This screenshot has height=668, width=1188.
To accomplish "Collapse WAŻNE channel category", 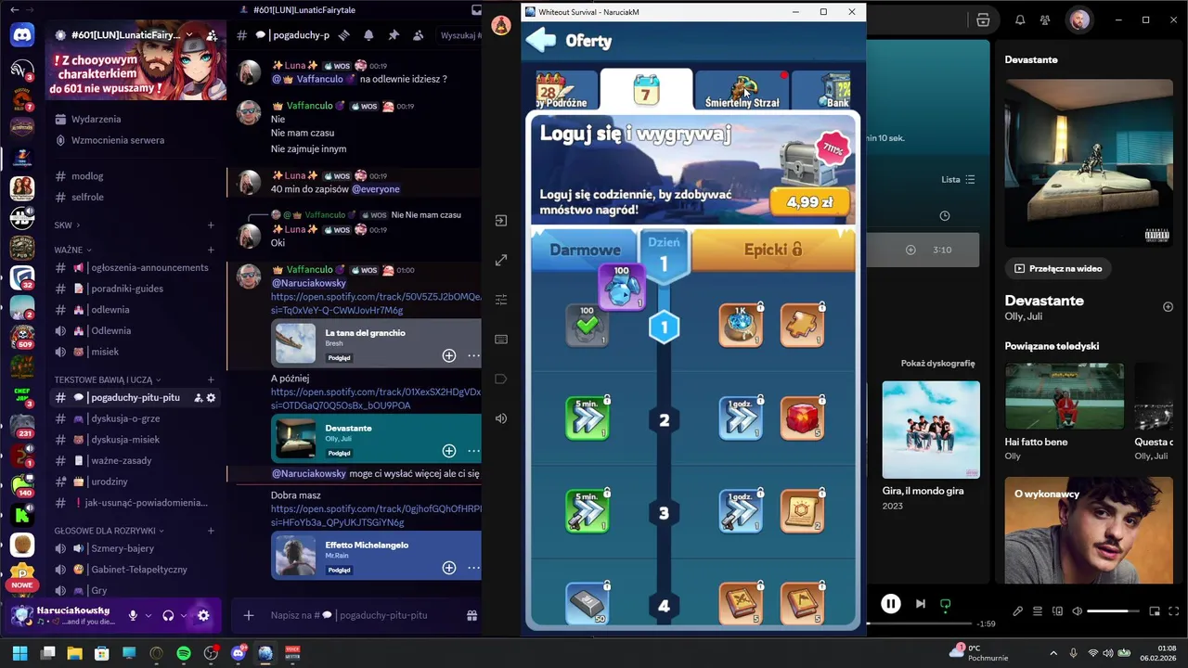I will [x=72, y=250].
